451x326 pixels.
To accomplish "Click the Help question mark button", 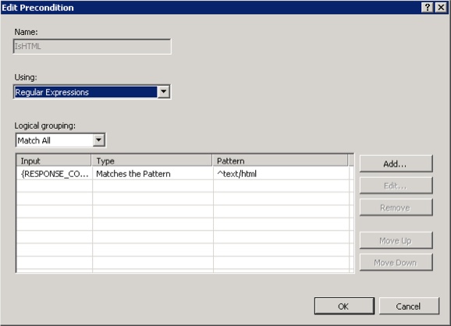I will coord(428,7).
